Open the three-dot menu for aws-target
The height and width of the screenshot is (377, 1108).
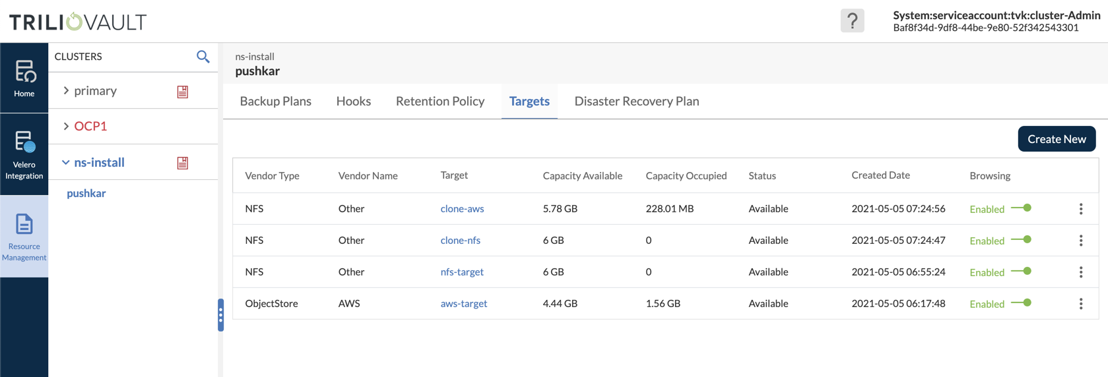pos(1081,304)
